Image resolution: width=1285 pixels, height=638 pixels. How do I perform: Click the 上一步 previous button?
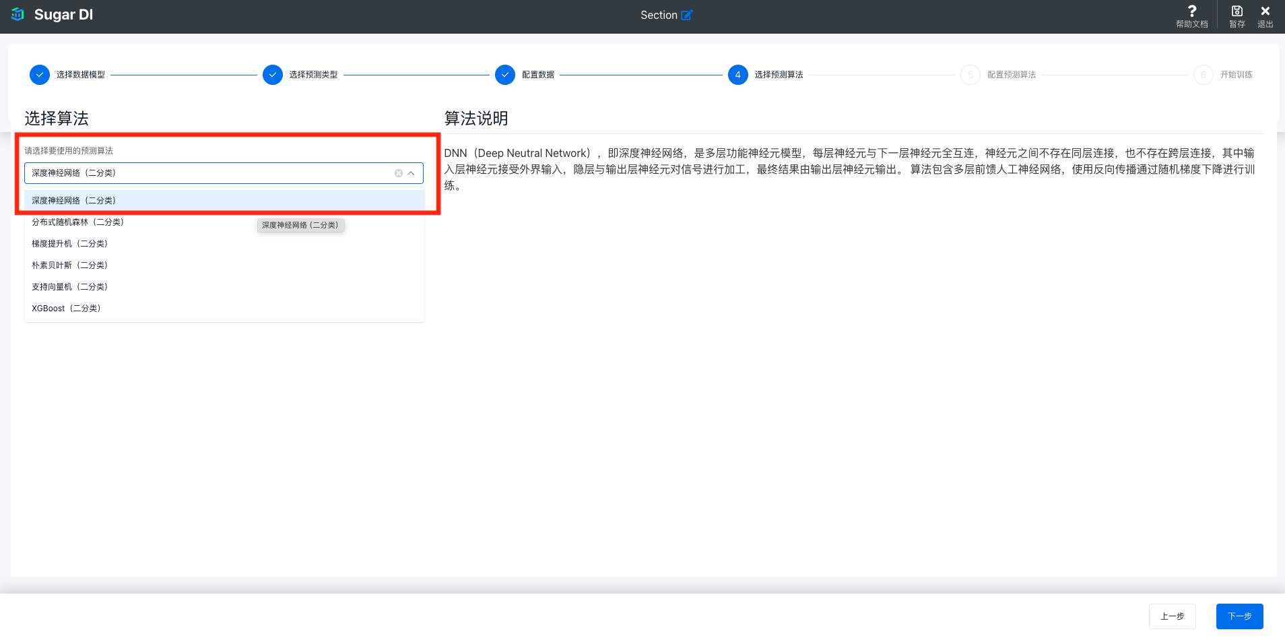click(1173, 616)
